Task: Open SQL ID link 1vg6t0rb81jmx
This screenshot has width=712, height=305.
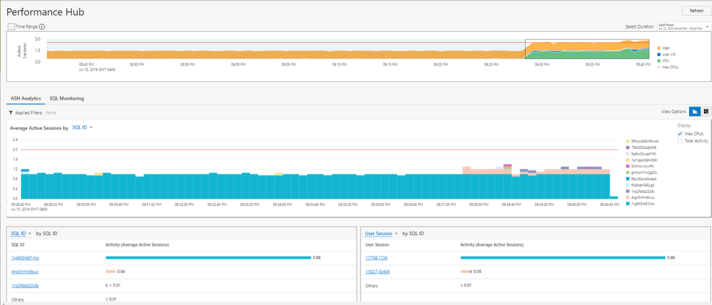Action: [x=25, y=258]
